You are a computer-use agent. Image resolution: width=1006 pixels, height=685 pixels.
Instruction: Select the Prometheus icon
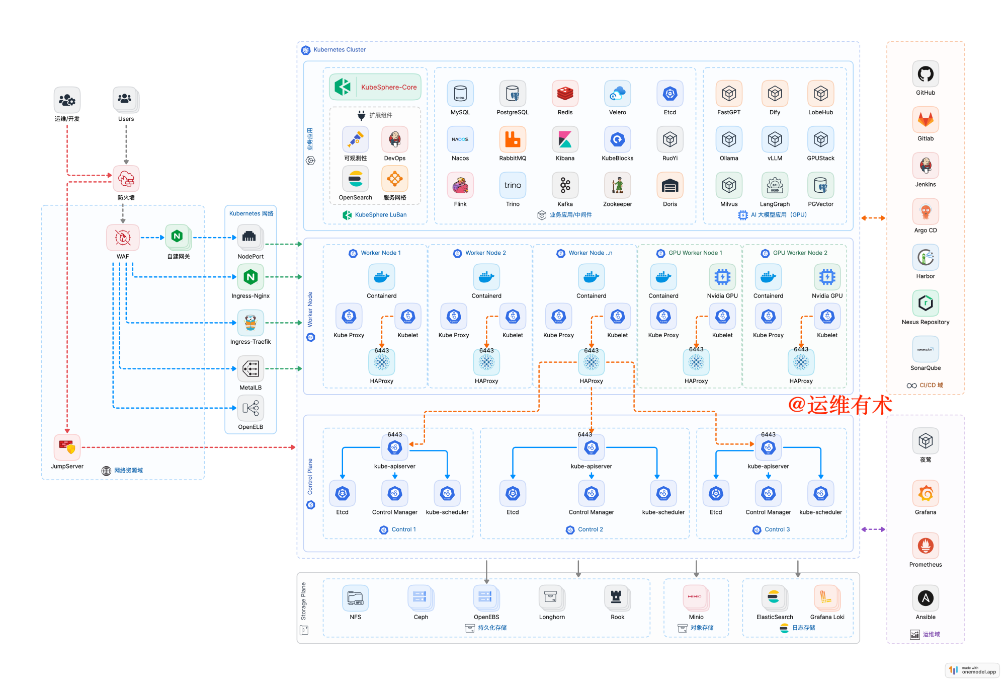[925, 546]
